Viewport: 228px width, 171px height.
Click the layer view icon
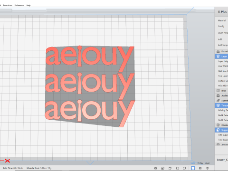[208, 168]
